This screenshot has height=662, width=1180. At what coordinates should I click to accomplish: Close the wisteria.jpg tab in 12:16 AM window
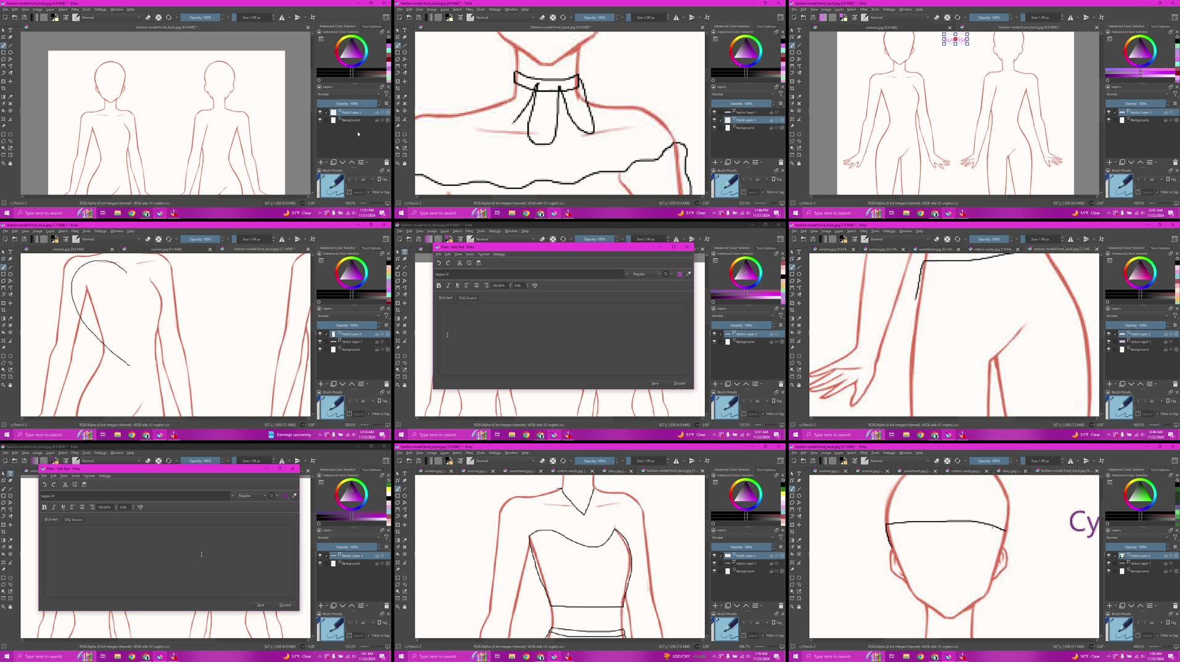coord(112,249)
